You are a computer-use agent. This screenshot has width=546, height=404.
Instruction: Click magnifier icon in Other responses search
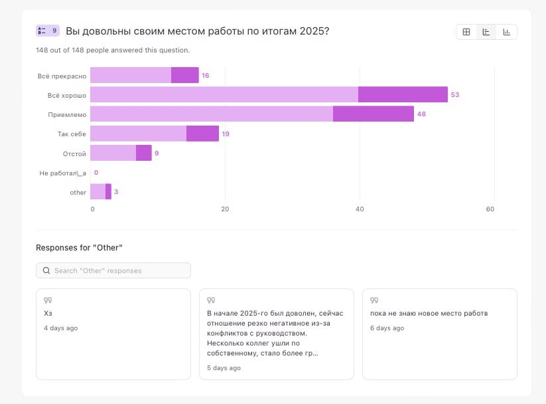pyautogui.click(x=46, y=270)
